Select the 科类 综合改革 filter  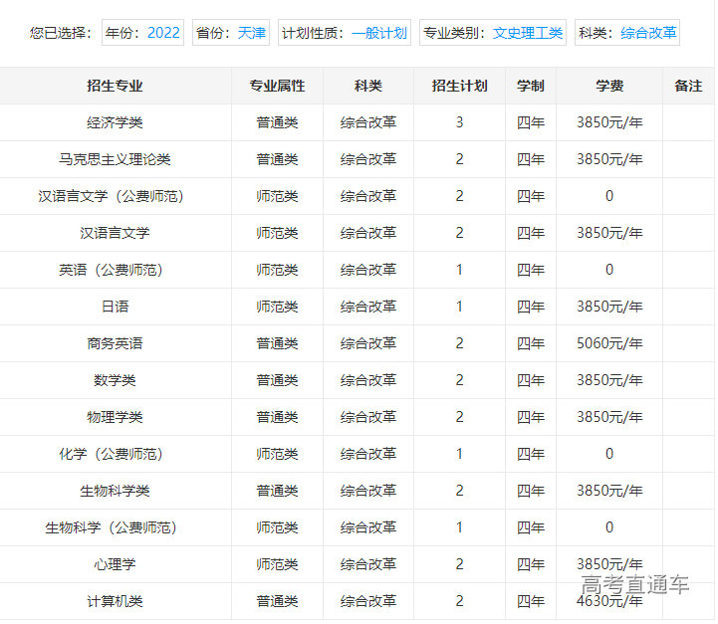tap(627, 33)
